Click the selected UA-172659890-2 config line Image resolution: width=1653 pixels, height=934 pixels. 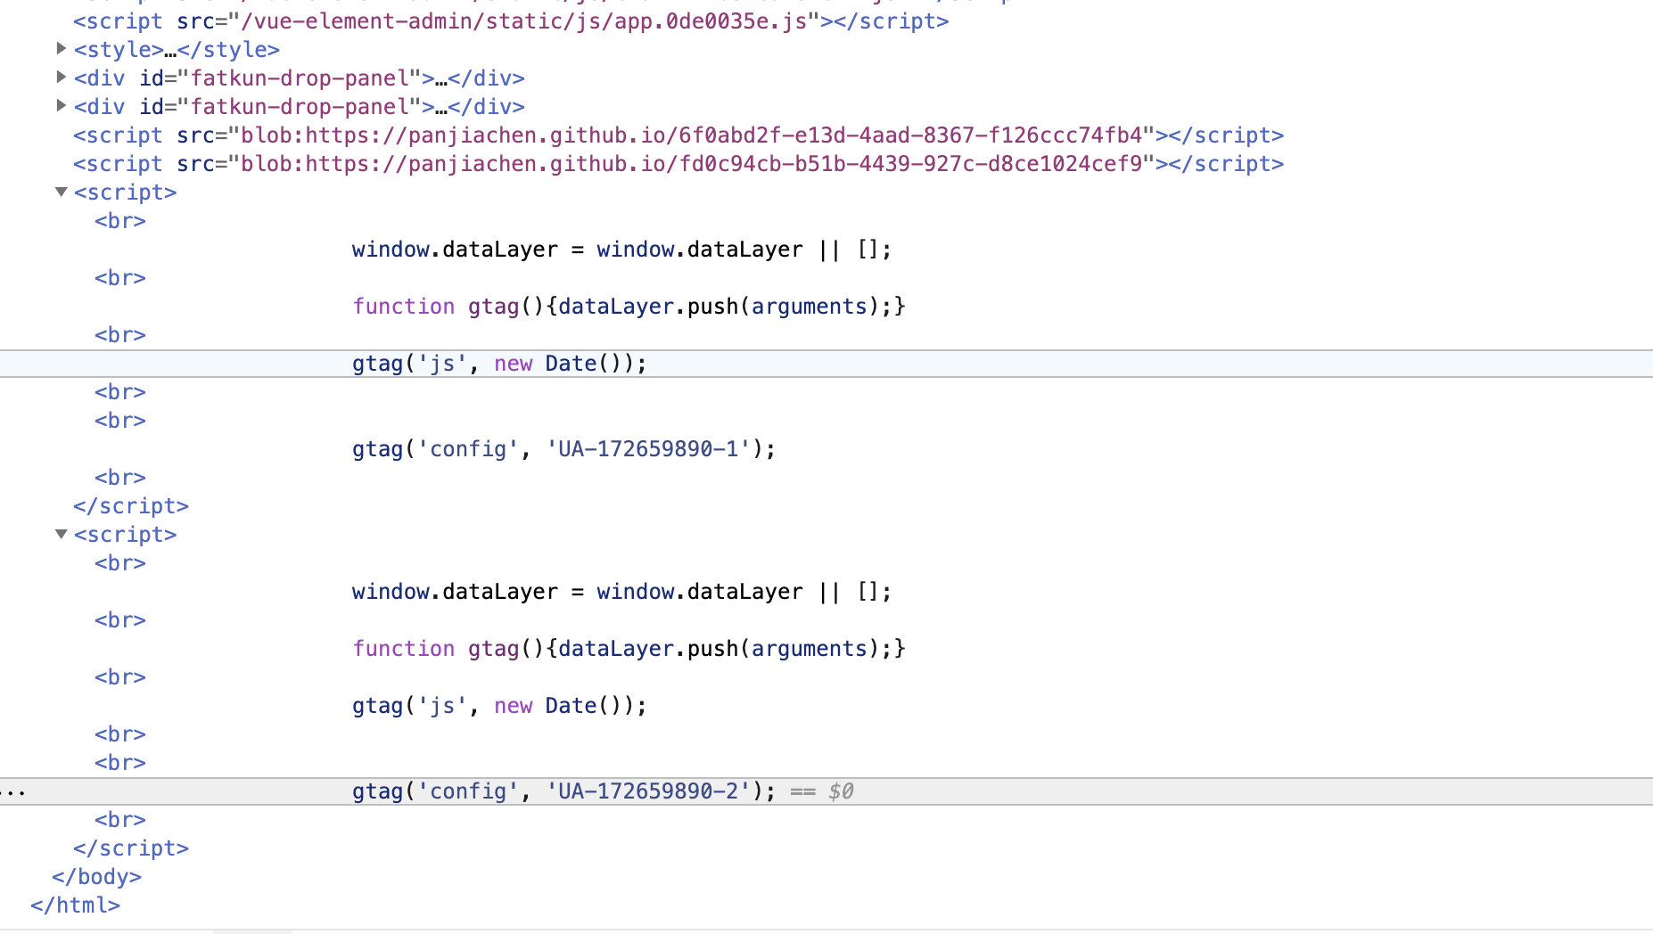[x=563, y=791]
